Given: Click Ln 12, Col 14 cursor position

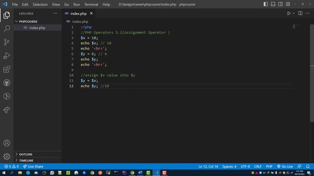Looking at the screenshot, I should point(208,166).
